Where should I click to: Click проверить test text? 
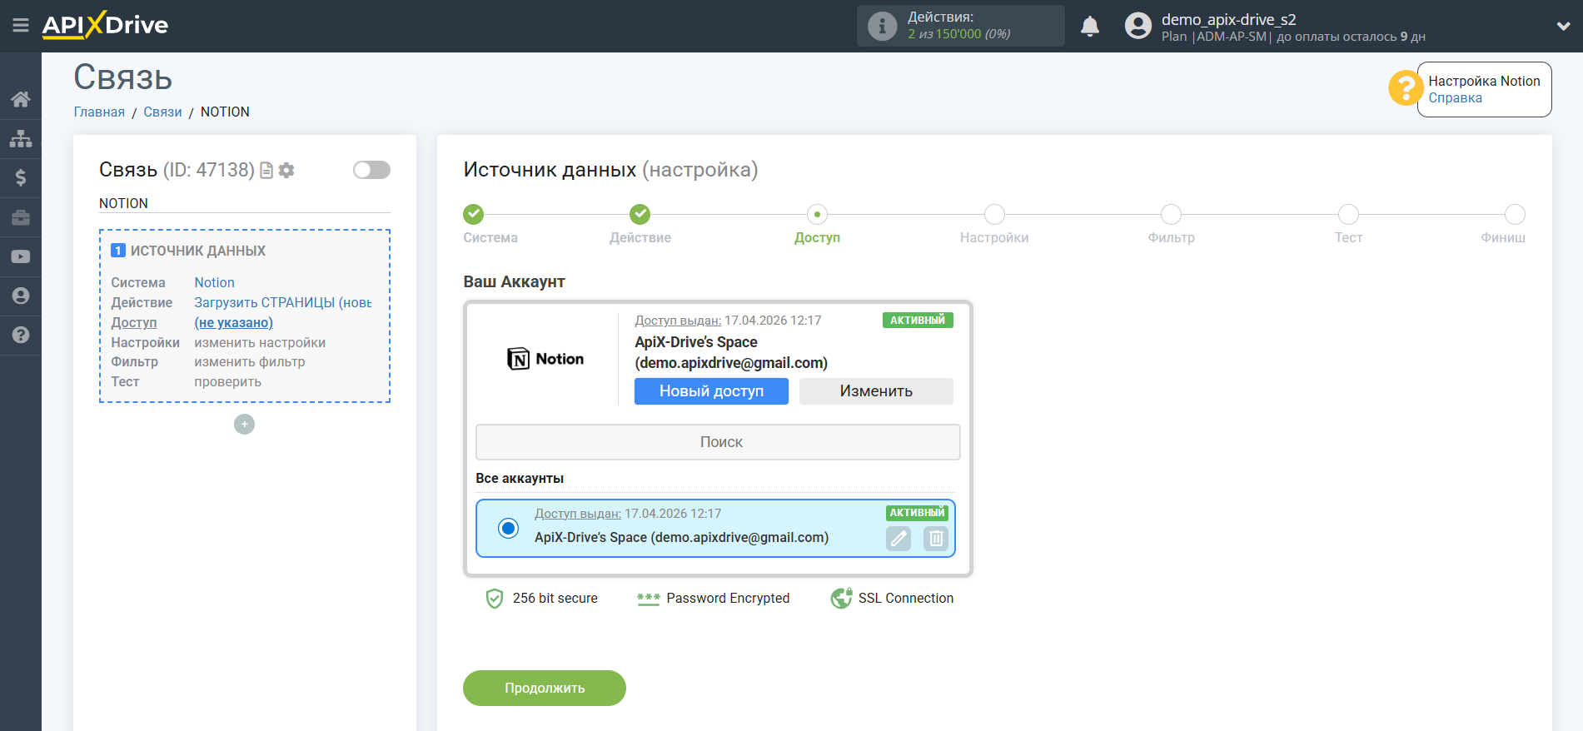[x=227, y=382]
